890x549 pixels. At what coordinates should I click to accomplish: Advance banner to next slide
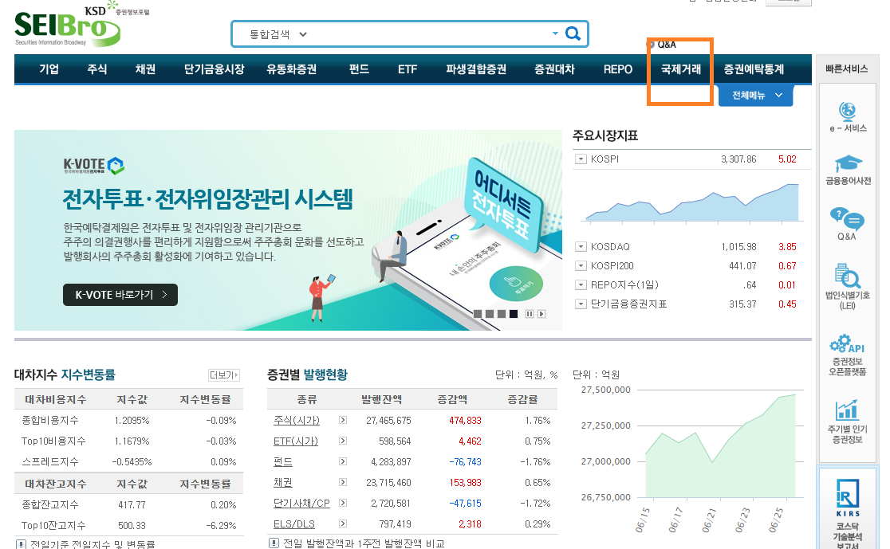(x=541, y=314)
